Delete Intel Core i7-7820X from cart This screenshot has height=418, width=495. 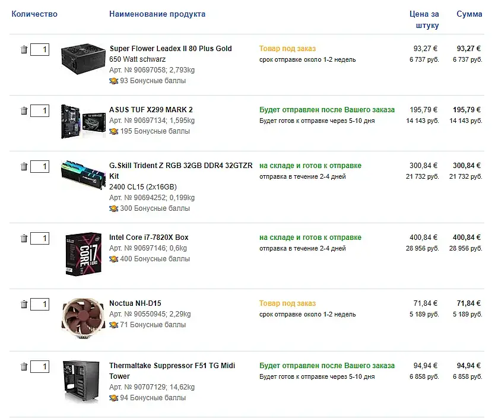pyautogui.click(x=24, y=239)
